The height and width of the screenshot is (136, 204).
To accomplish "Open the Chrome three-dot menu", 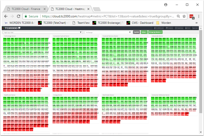I will (x=199, y=16).
